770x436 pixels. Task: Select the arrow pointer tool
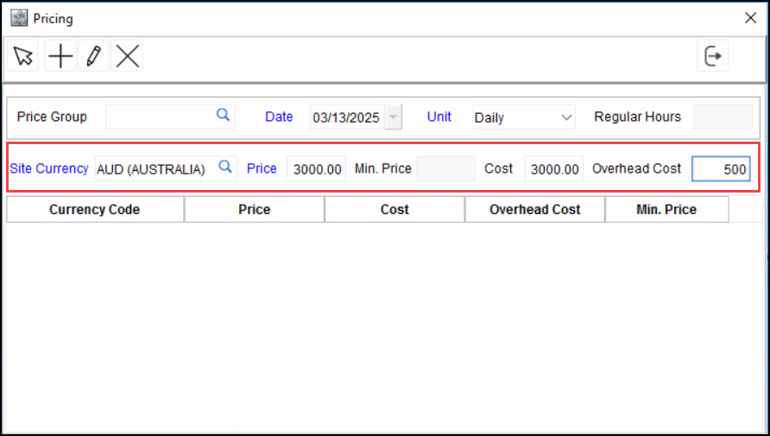tap(23, 57)
